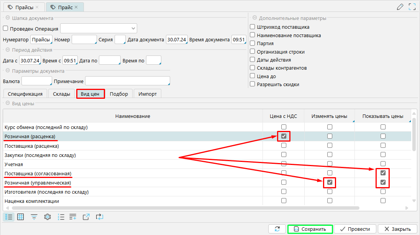Collapse the Шапка документа section
This screenshot has width=420, height=235.
7,18
